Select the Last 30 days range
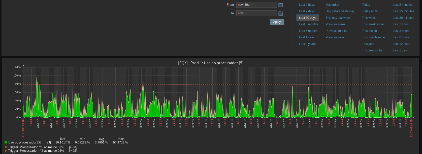422x154 pixels. click(307, 18)
